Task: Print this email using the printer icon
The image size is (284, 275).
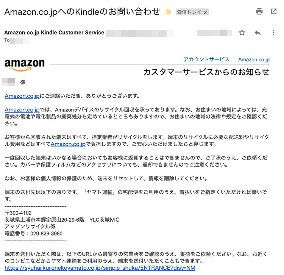Action: (x=259, y=12)
